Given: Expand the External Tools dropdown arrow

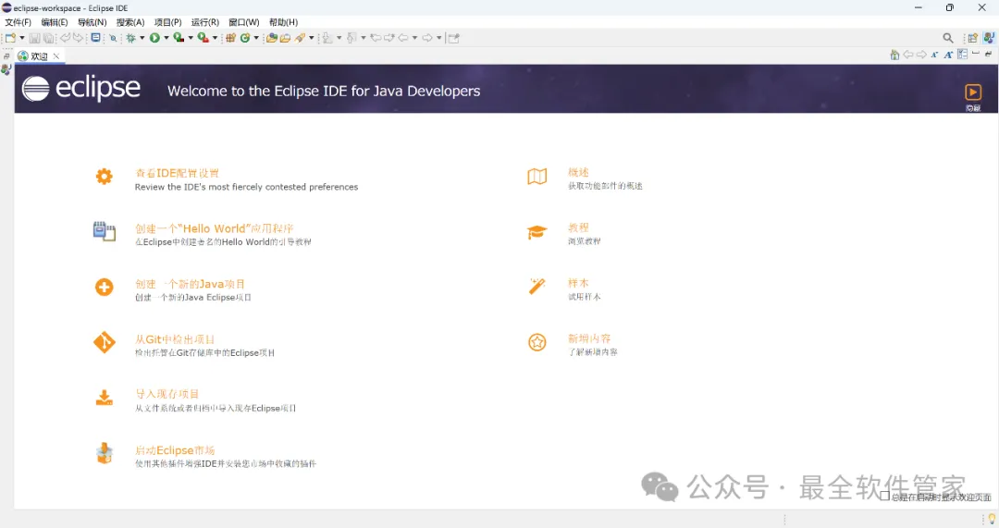Looking at the screenshot, I should pos(215,38).
